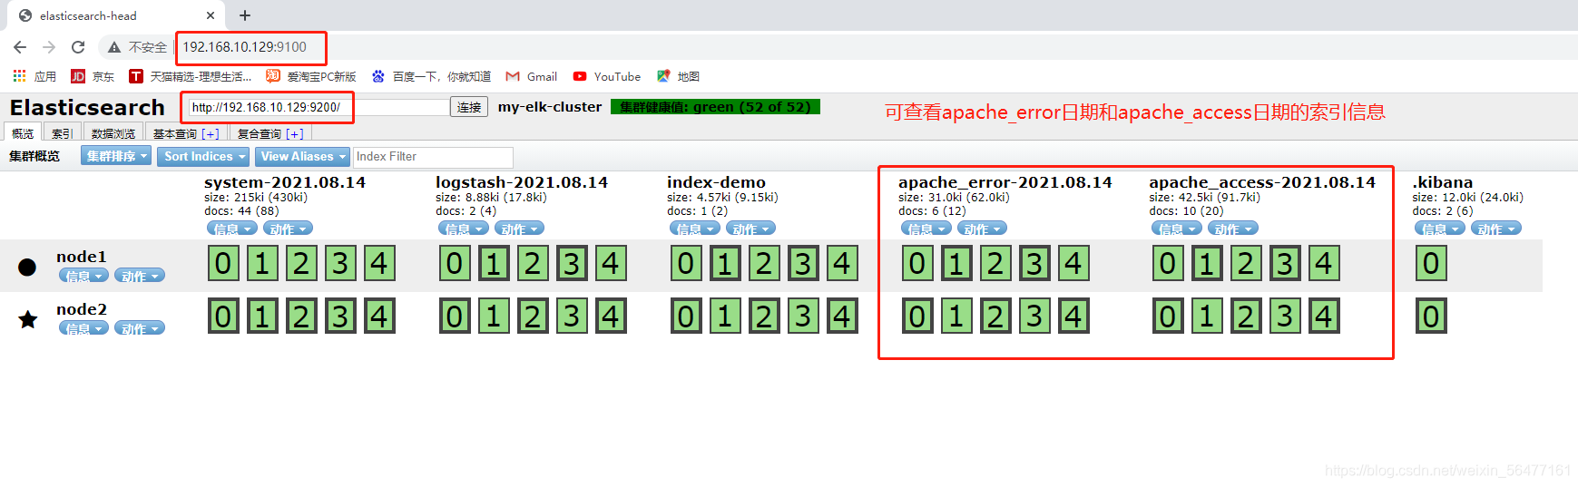Open 信息 dropdown for logstash-2021.08.14
The width and height of the screenshot is (1578, 487).
click(464, 229)
